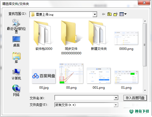Select 桌面 in the places bar
Image resolution: width=152 pixels, height=117 pixels.
(x=16, y=41)
